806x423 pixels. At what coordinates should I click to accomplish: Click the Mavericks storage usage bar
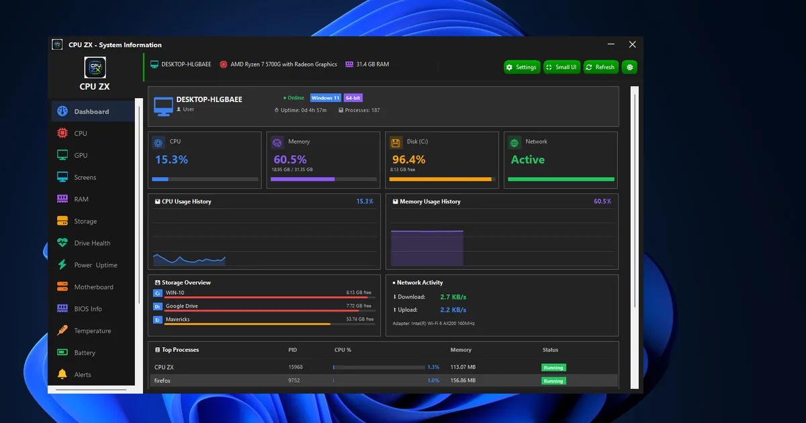pyautogui.click(x=269, y=324)
